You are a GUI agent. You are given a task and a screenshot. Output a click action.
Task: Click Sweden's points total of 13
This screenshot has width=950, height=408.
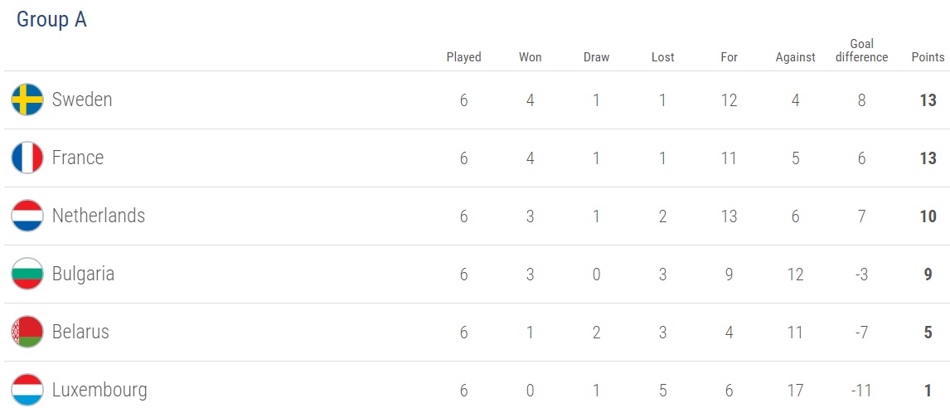(x=928, y=100)
